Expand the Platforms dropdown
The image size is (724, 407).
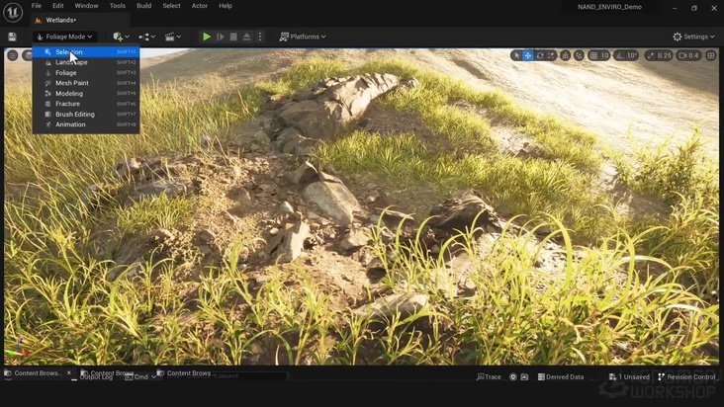303,37
